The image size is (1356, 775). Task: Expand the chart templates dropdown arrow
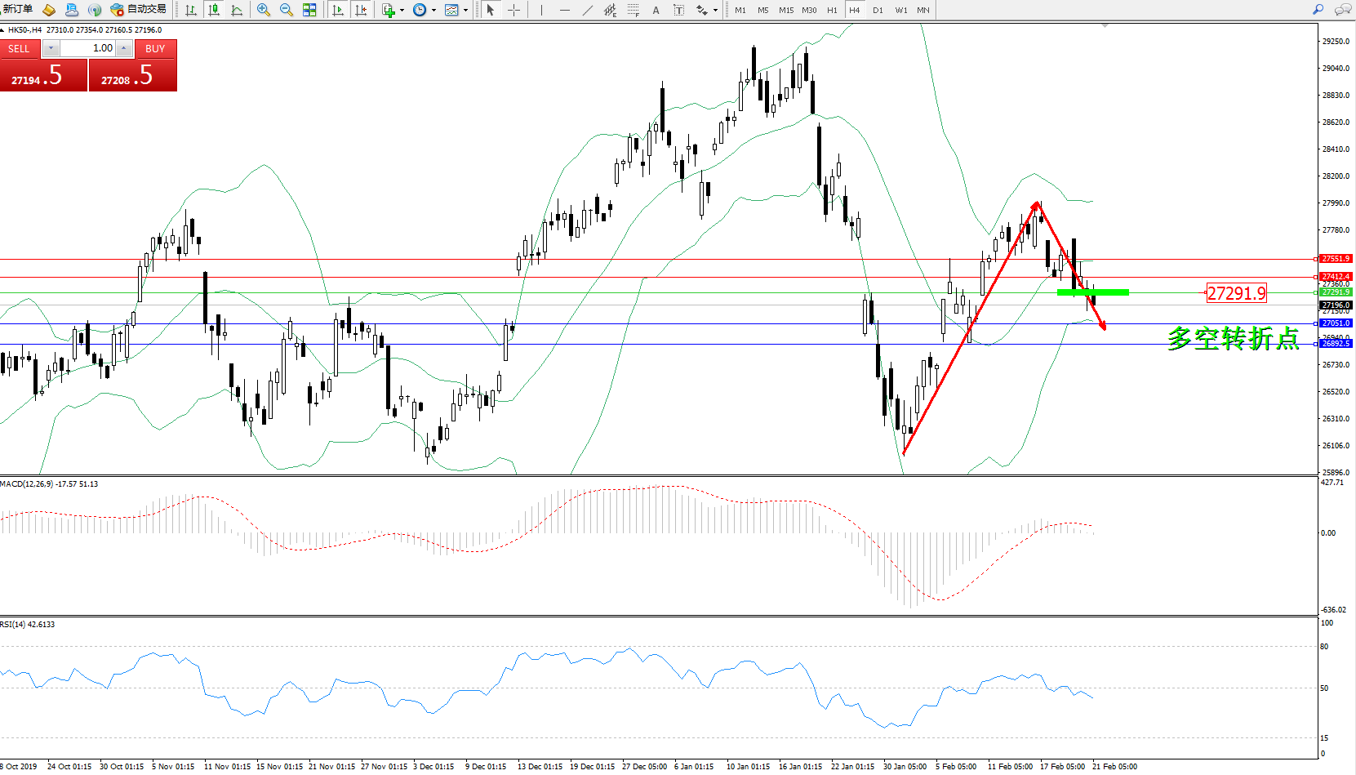pos(465,11)
